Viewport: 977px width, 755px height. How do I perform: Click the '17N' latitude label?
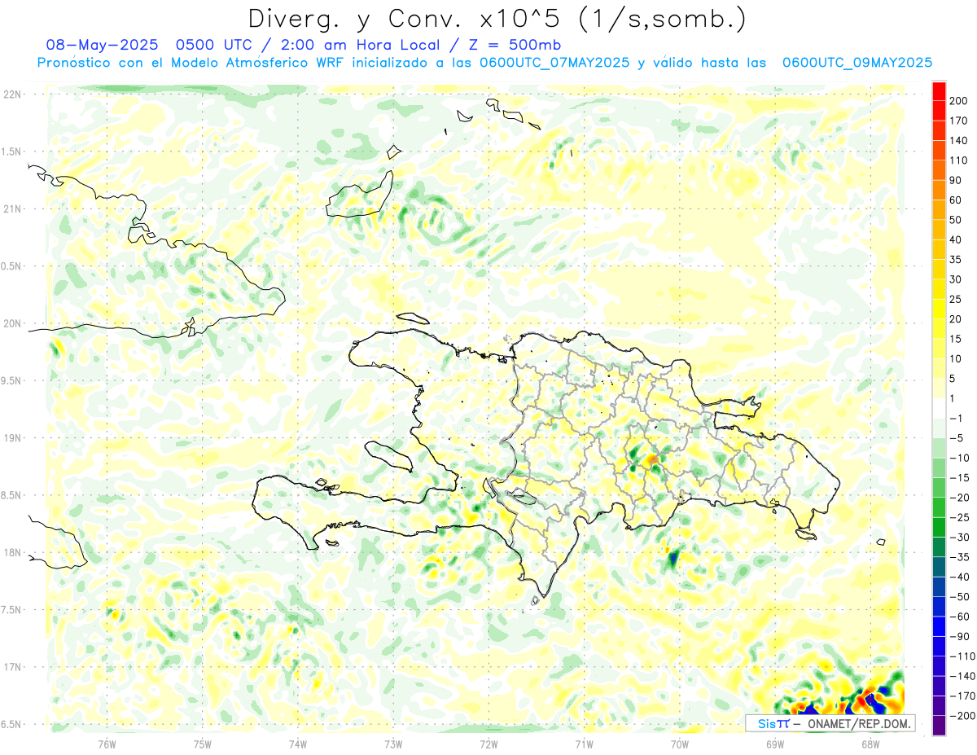[12, 668]
